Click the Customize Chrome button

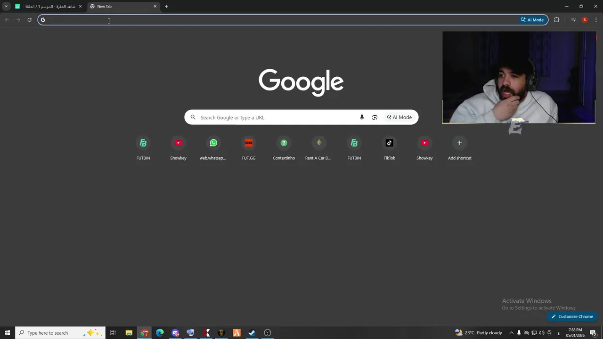click(x=572, y=316)
